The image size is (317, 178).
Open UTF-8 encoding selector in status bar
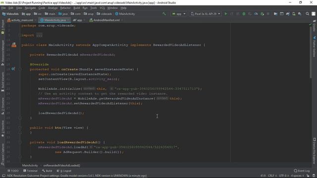(283, 176)
